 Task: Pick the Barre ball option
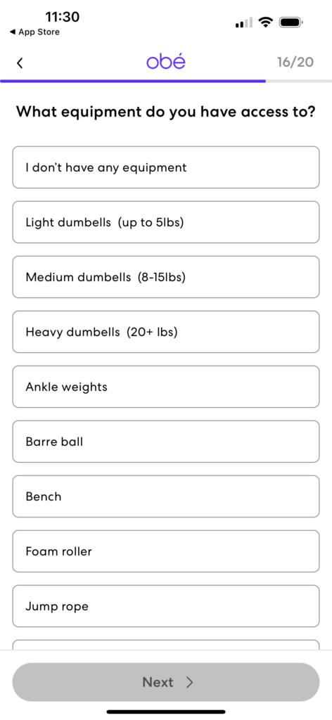coord(166,442)
